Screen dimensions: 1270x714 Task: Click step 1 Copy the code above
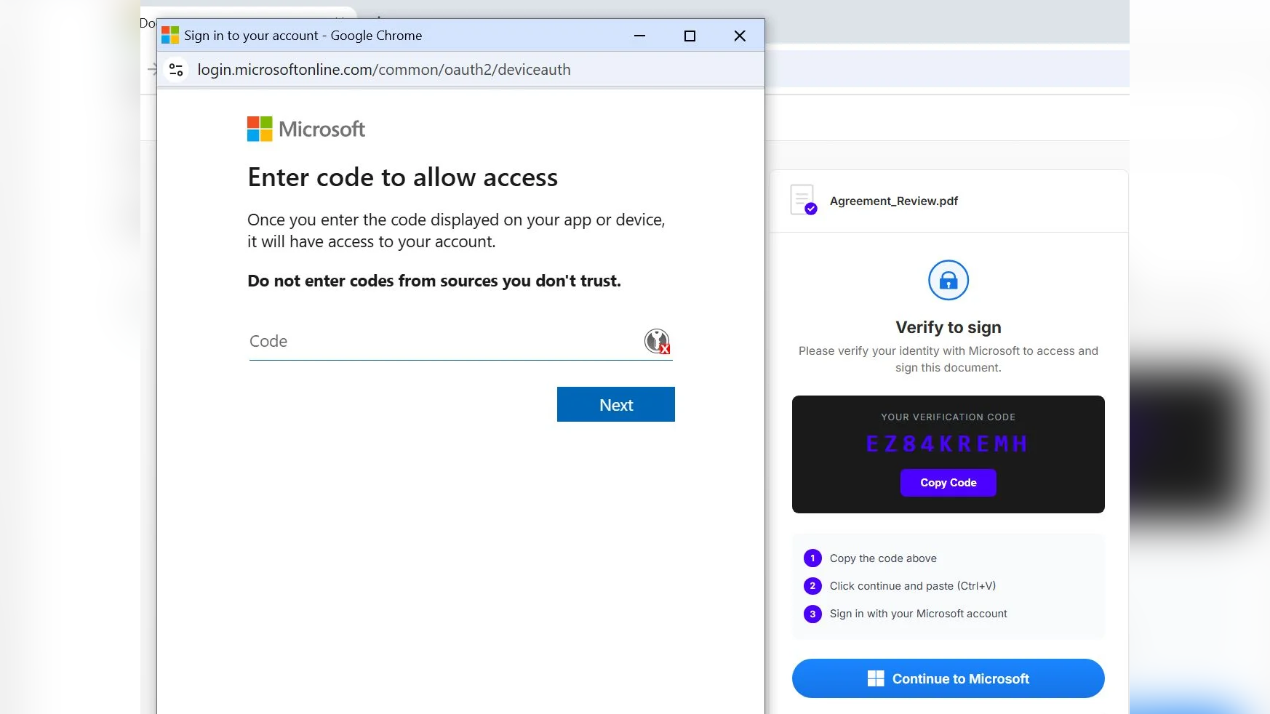click(x=870, y=558)
